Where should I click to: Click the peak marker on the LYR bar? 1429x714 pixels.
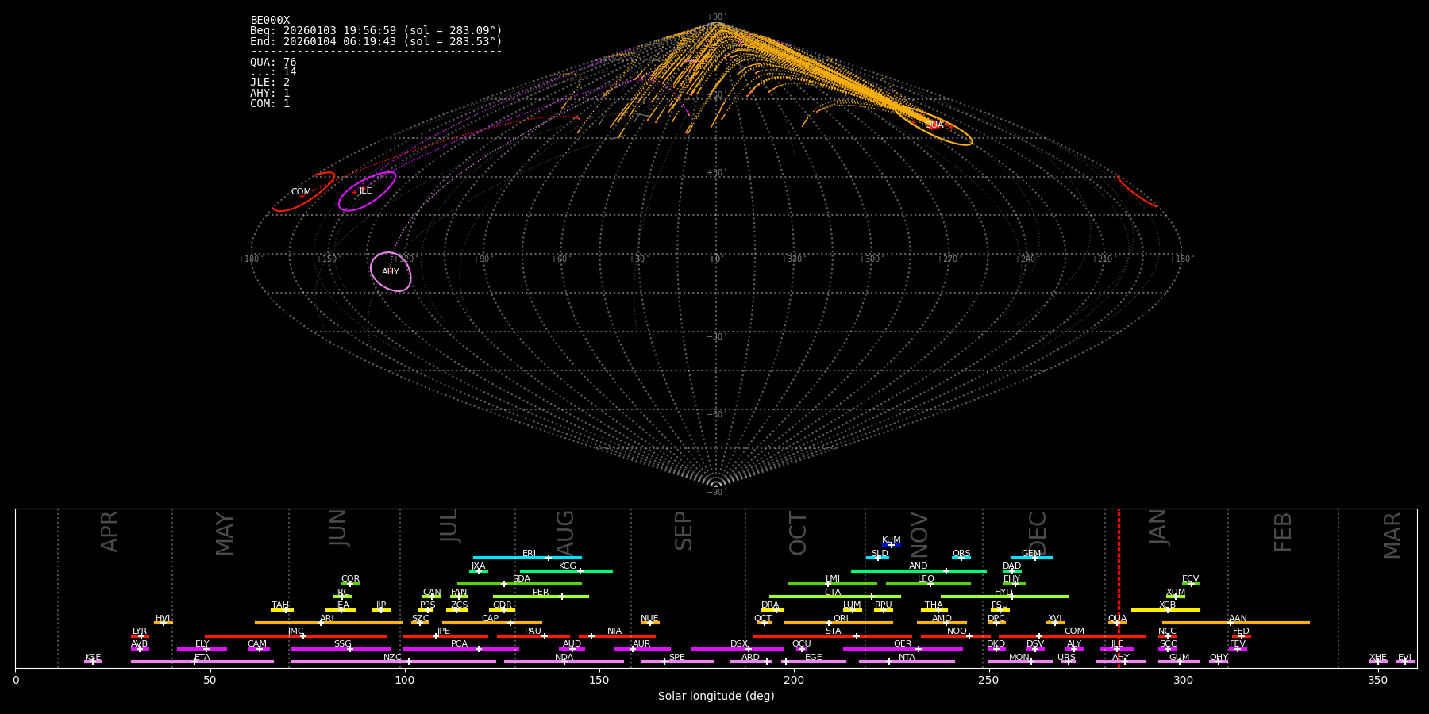tap(141, 636)
